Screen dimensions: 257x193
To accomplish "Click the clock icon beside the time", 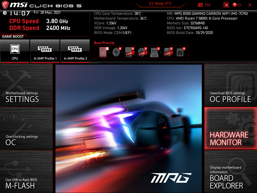I will [5, 13].
